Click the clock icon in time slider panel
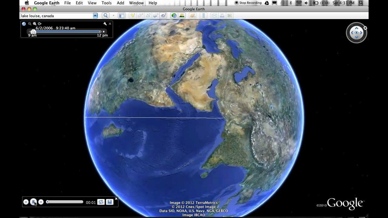 click(x=24, y=24)
